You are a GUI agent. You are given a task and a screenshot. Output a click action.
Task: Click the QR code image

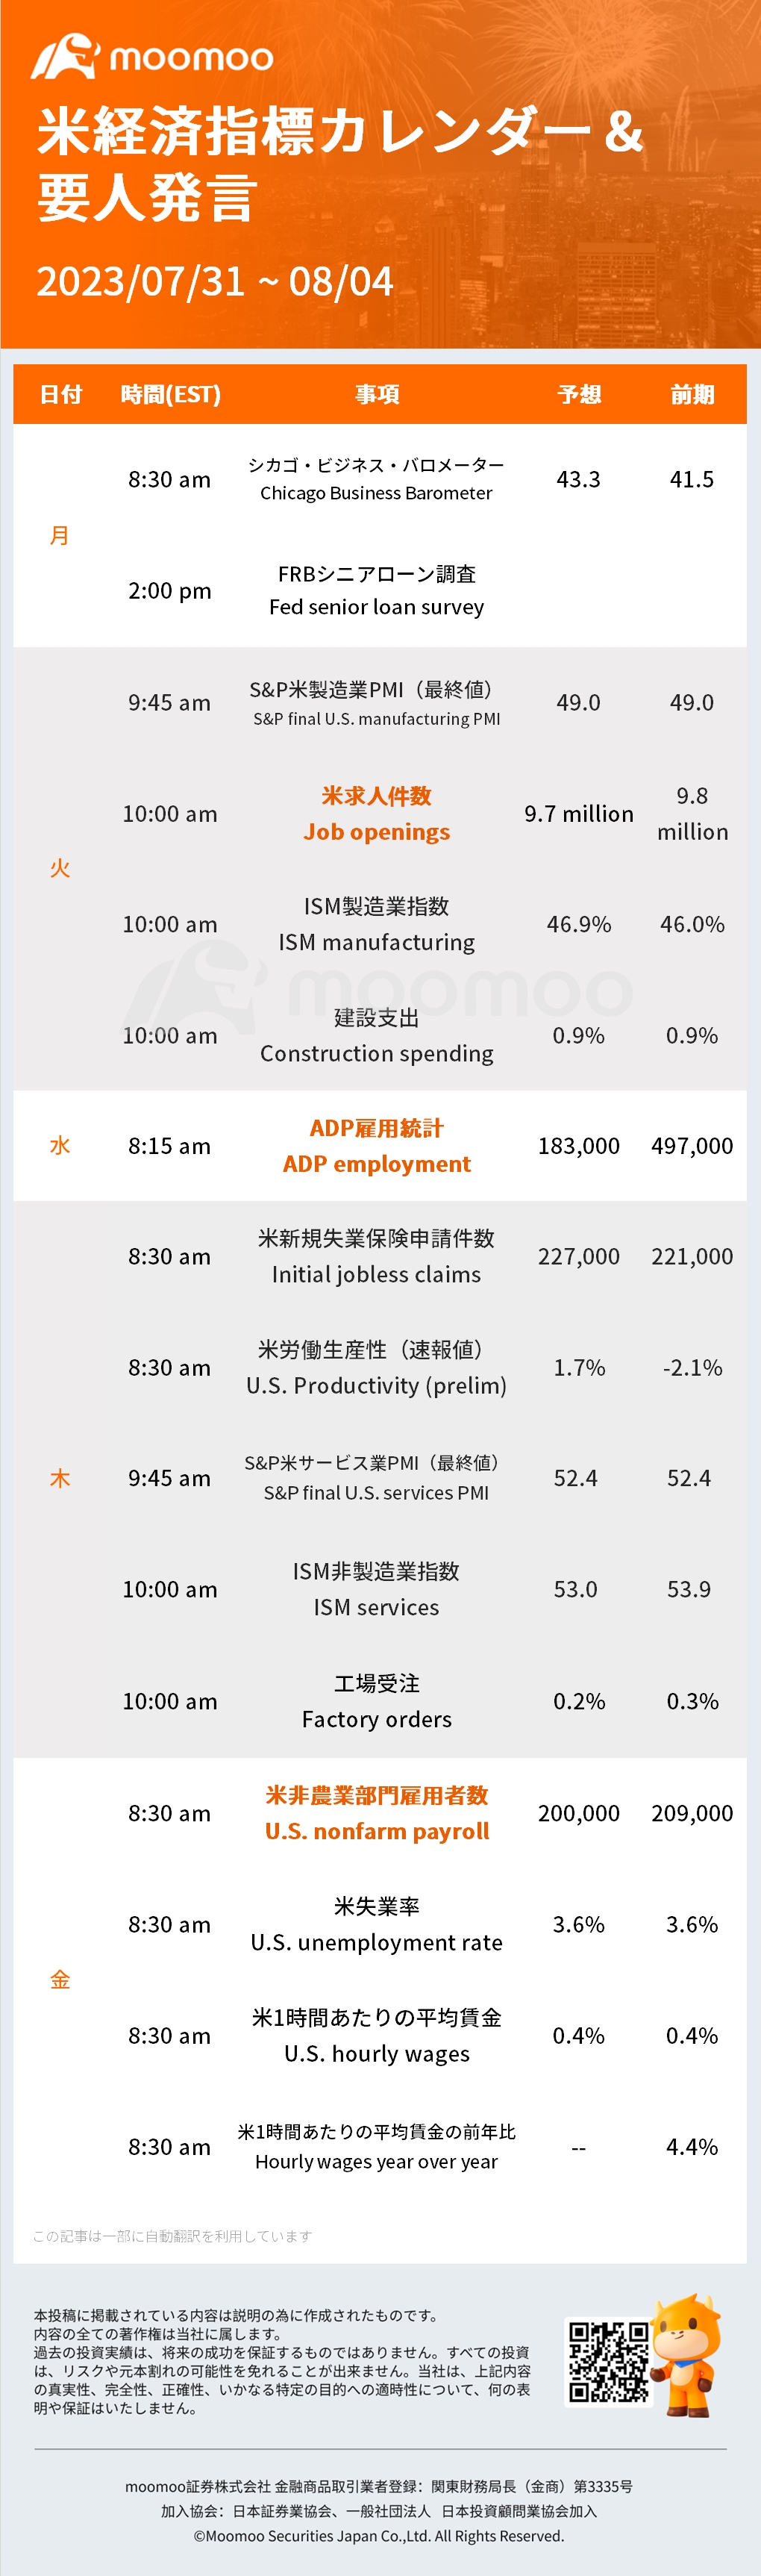[609, 2362]
